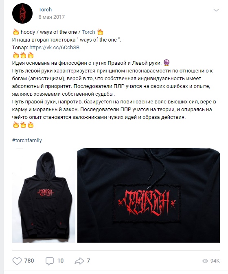Click the eye views counter icon
This screenshot has width=228, height=274.
coord(205,261)
